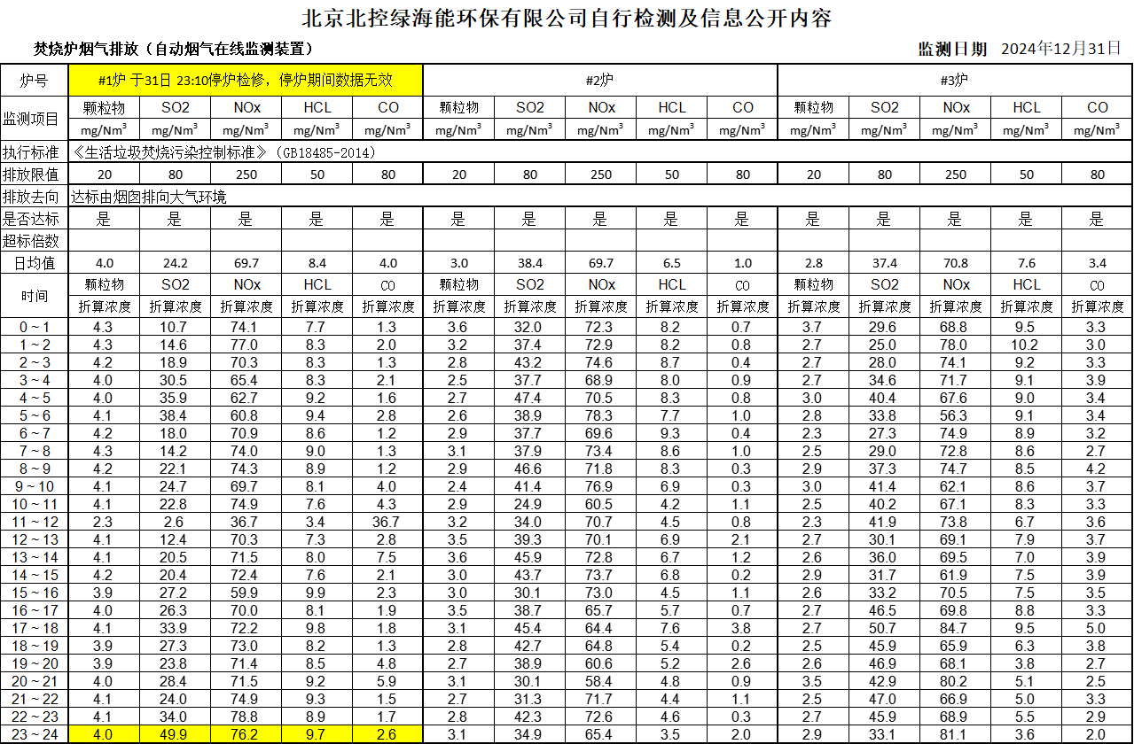Click the #3炉 header cell
Screen dimensions: 1134x744
(955, 81)
